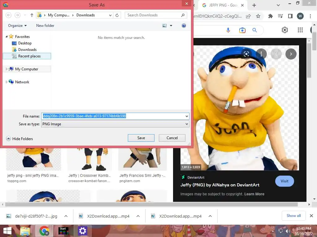Open the first X2Download.app mp4 download
This screenshot has height=237, width=317.
(108, 216)
